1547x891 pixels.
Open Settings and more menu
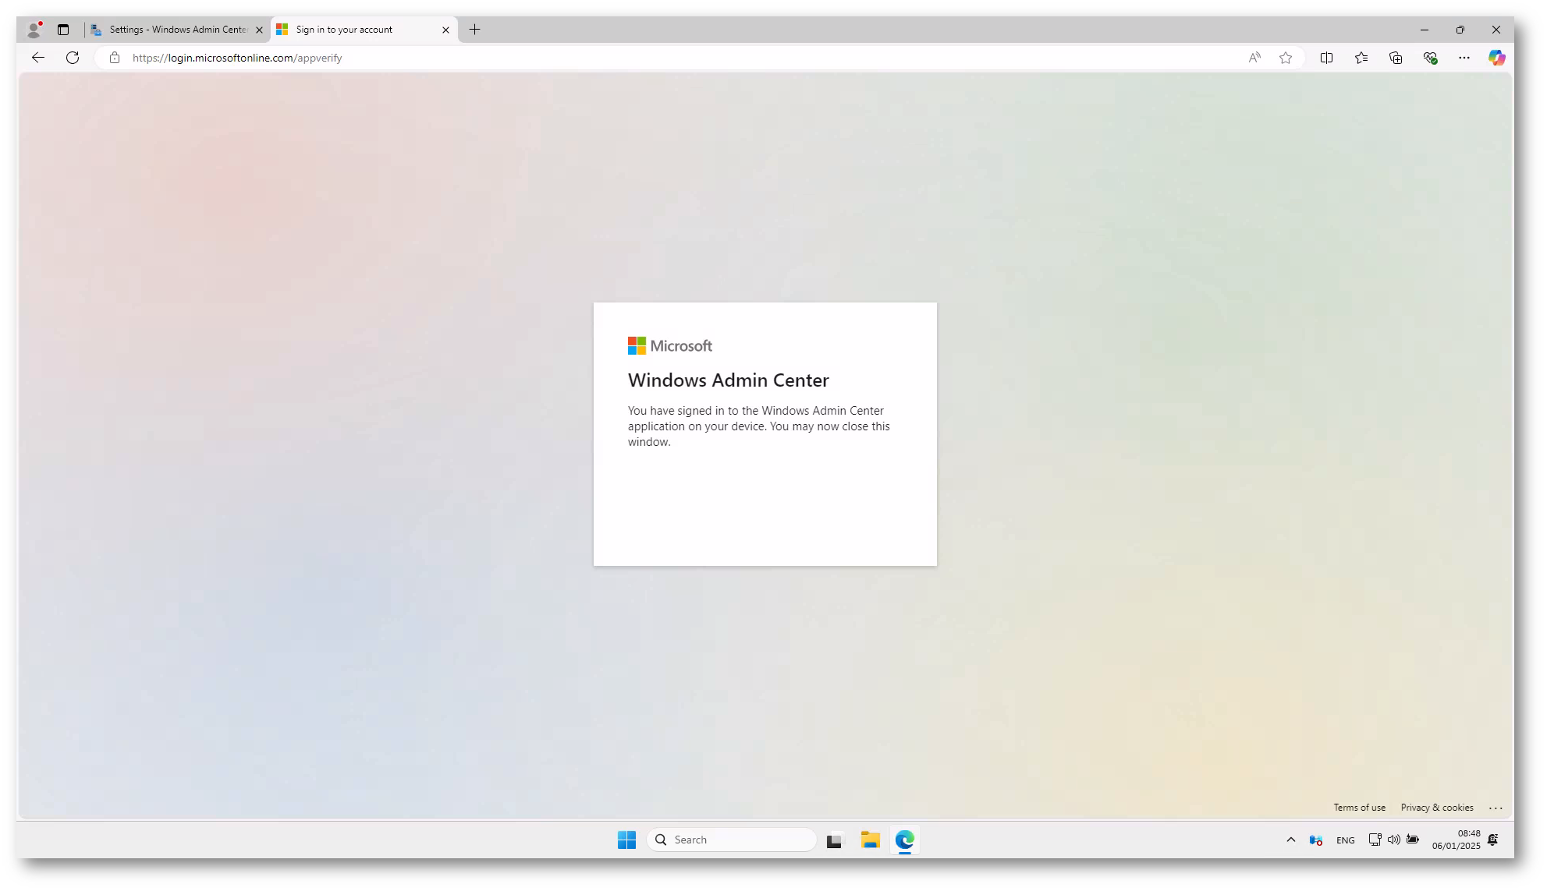[x=1464, y=58]
